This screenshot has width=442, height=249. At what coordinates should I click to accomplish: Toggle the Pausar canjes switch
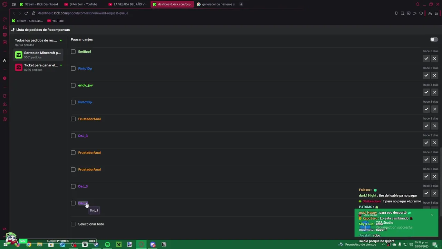434,39
